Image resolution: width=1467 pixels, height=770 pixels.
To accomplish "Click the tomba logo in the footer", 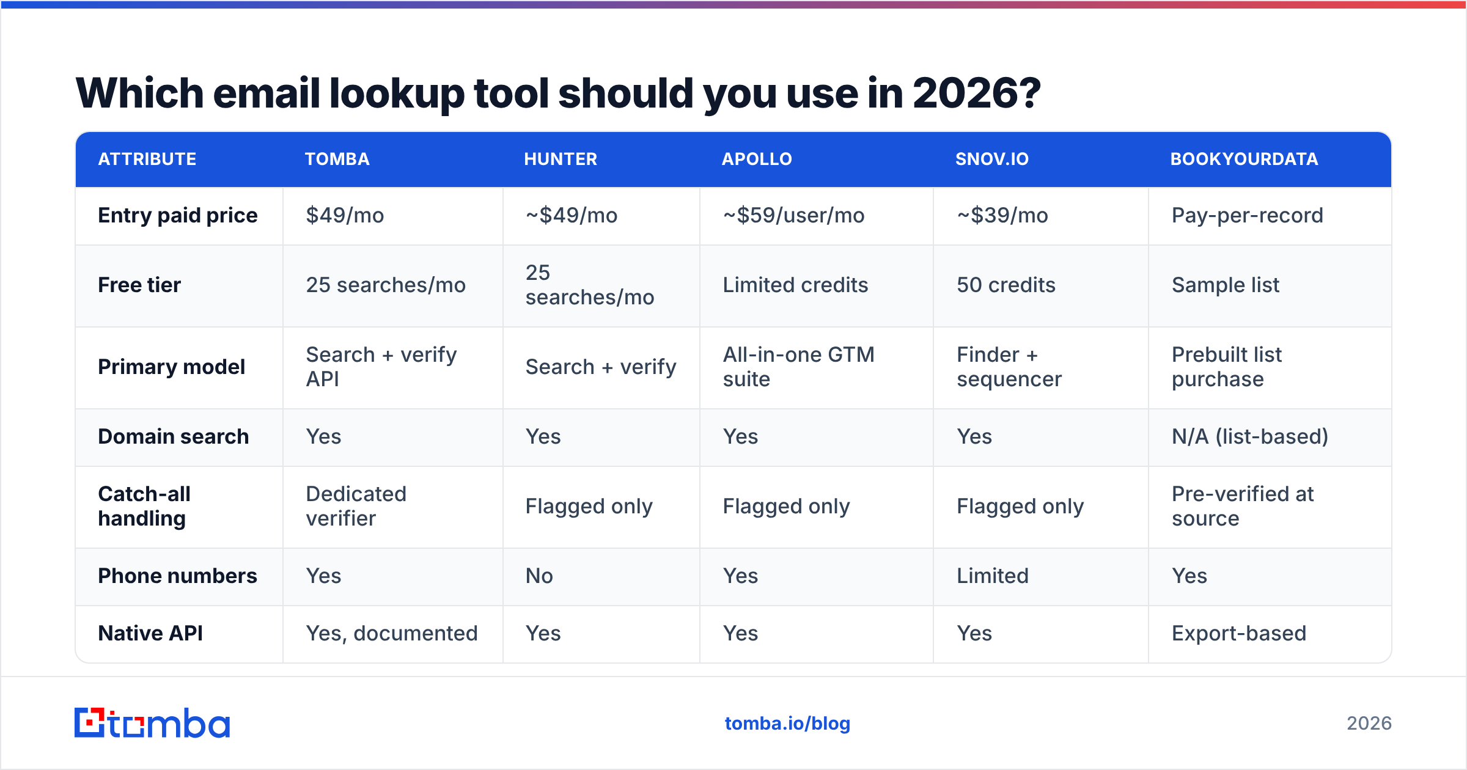I will [152, 723].
